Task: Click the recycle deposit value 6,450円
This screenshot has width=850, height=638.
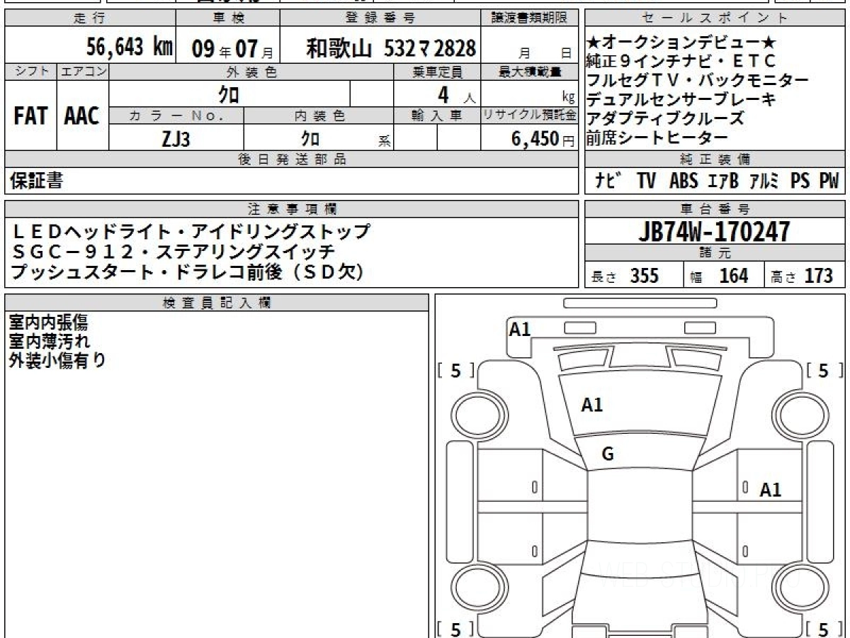Action: pyautogui.click(x=543, y=139)
